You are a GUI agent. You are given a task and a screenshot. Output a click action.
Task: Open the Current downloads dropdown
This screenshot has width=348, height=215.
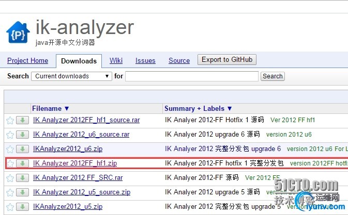(x=71, y=76)
